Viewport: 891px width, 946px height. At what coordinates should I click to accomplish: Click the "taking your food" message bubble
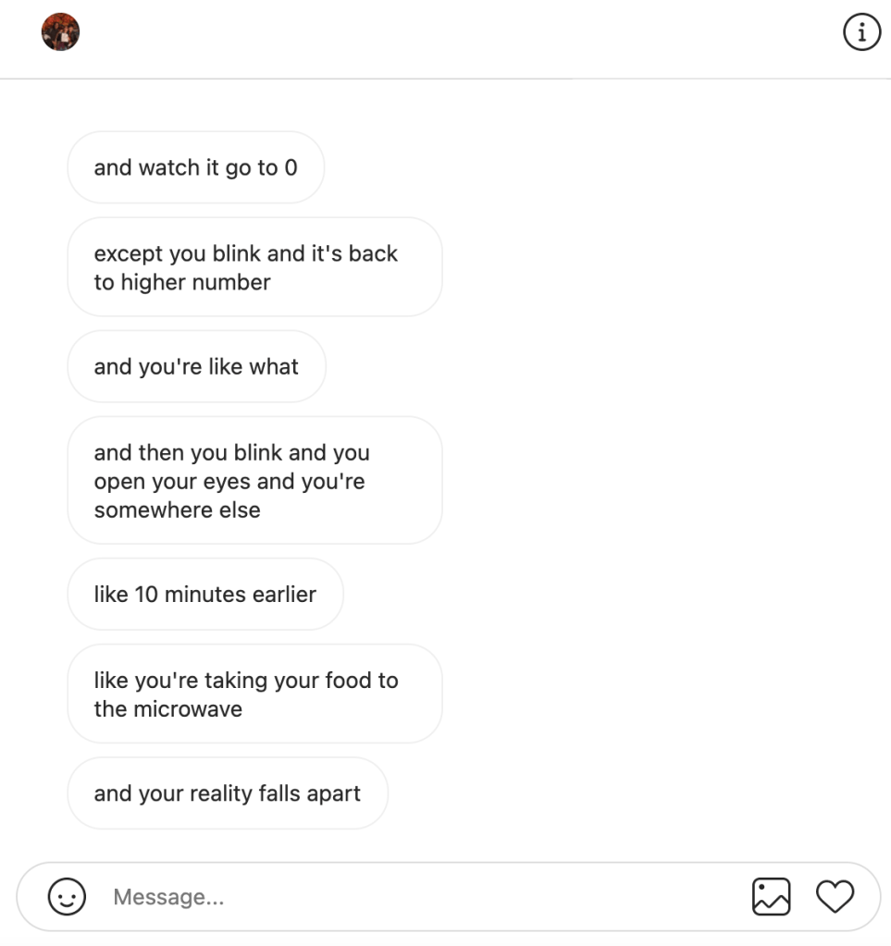(x=254, y=694)
